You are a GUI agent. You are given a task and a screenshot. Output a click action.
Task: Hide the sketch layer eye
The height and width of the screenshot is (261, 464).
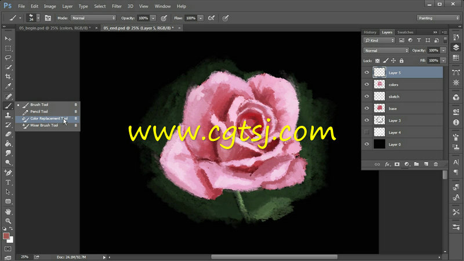[367, 96]
